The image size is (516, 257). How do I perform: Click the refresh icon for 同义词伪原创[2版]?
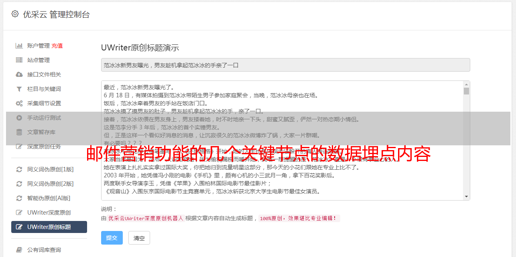click(19, 184)
